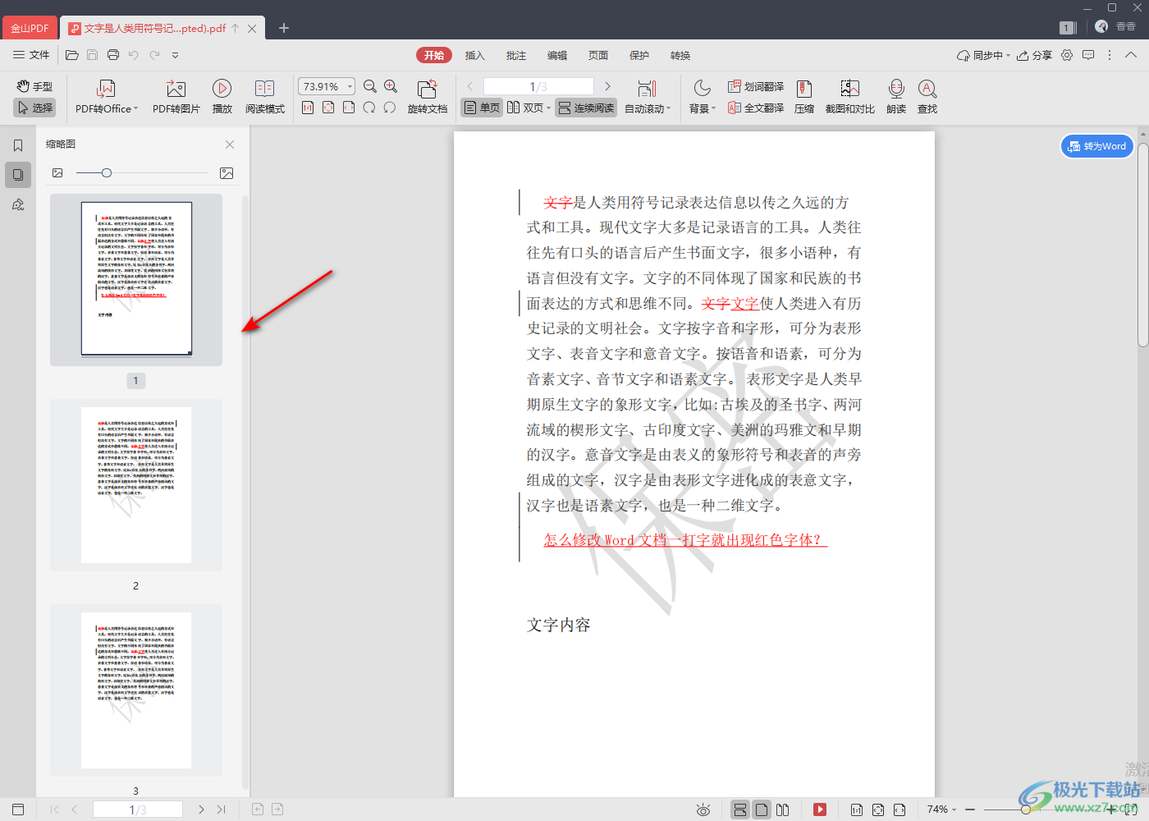Screen dimensions: 1149x821
Task: Select the 手型 hand tool
Action: pyautogui.click(x=34, y=86)
